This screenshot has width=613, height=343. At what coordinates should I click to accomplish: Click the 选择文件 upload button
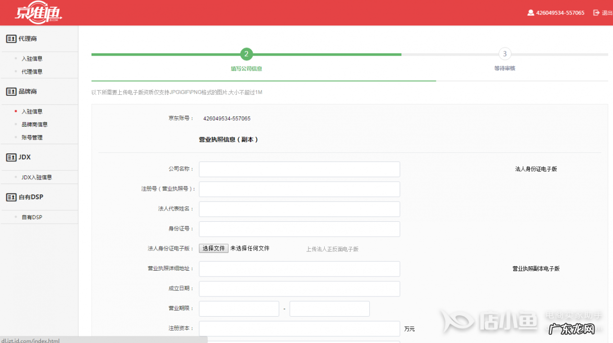213,248
